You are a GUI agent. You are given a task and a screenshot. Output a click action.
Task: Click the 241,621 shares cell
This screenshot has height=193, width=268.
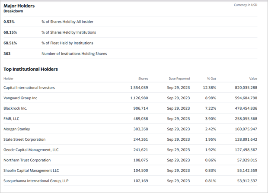(x=140, y=150)
